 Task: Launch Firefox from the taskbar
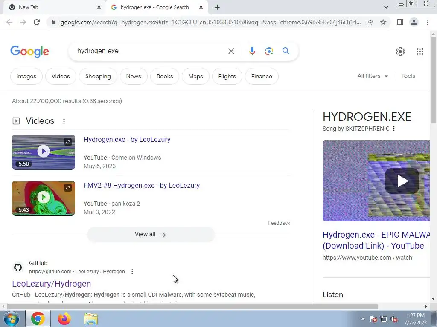64,318
